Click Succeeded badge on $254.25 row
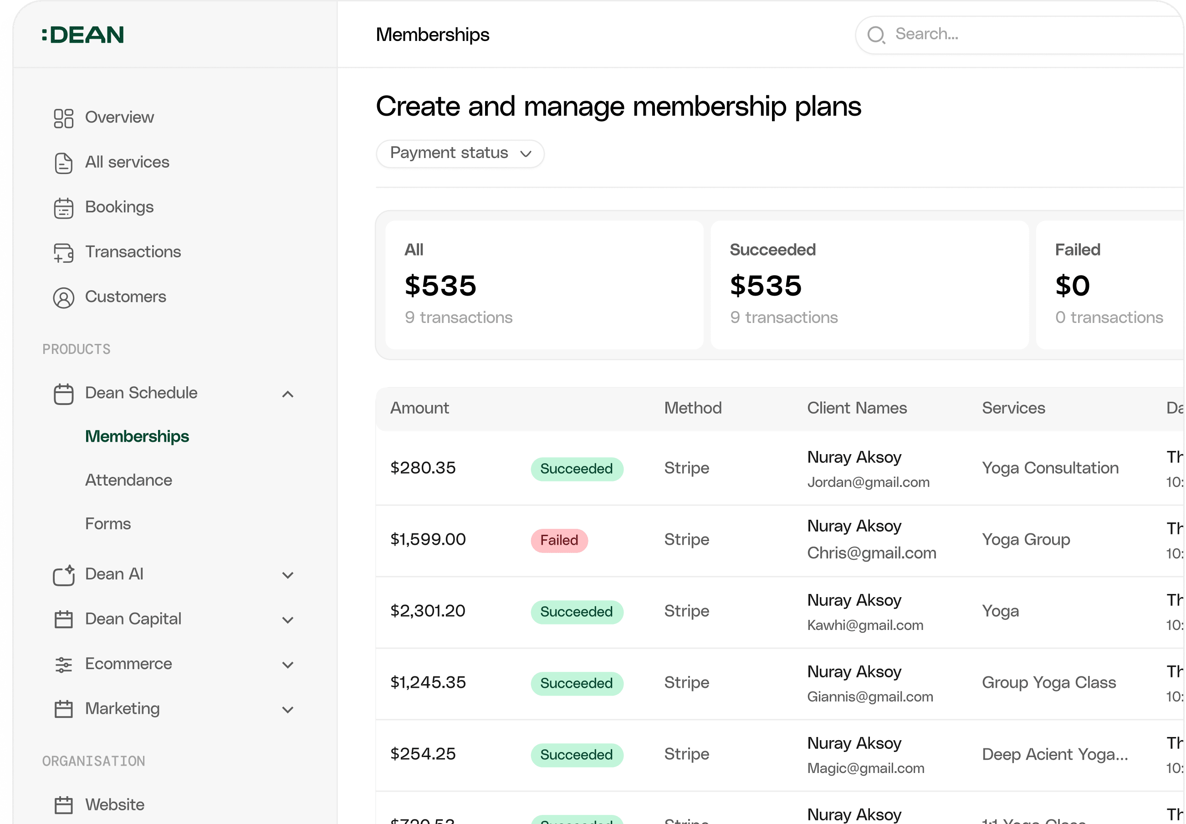The width and height of the screenshot is (1186, 824). pos(577,755)
